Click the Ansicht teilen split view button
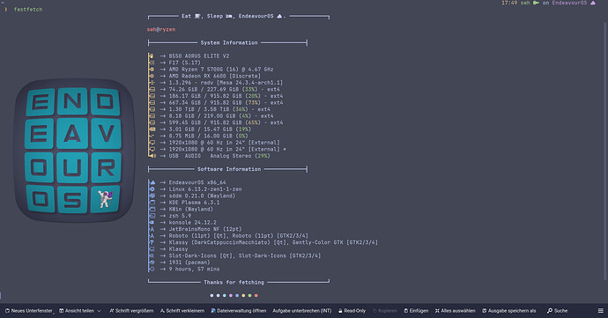This screenshot has height=318, width=608. [x=77, y=311]
